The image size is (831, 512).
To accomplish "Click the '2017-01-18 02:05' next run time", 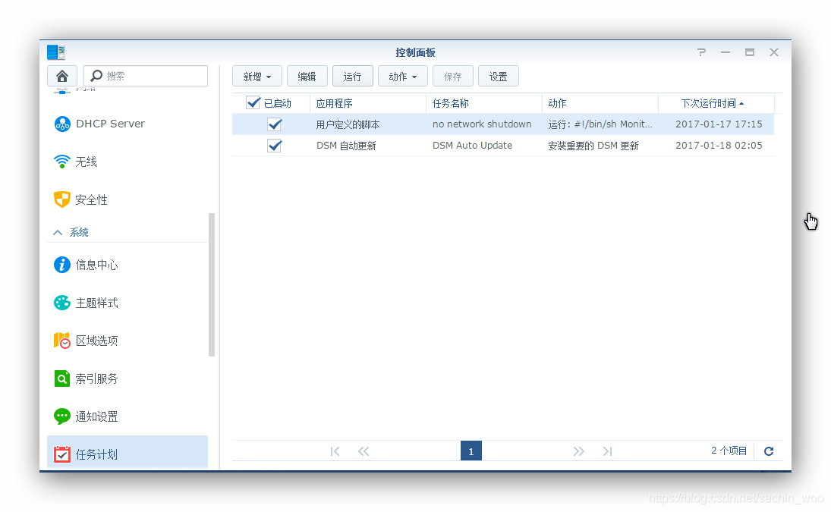I will [x=719, y=145].
